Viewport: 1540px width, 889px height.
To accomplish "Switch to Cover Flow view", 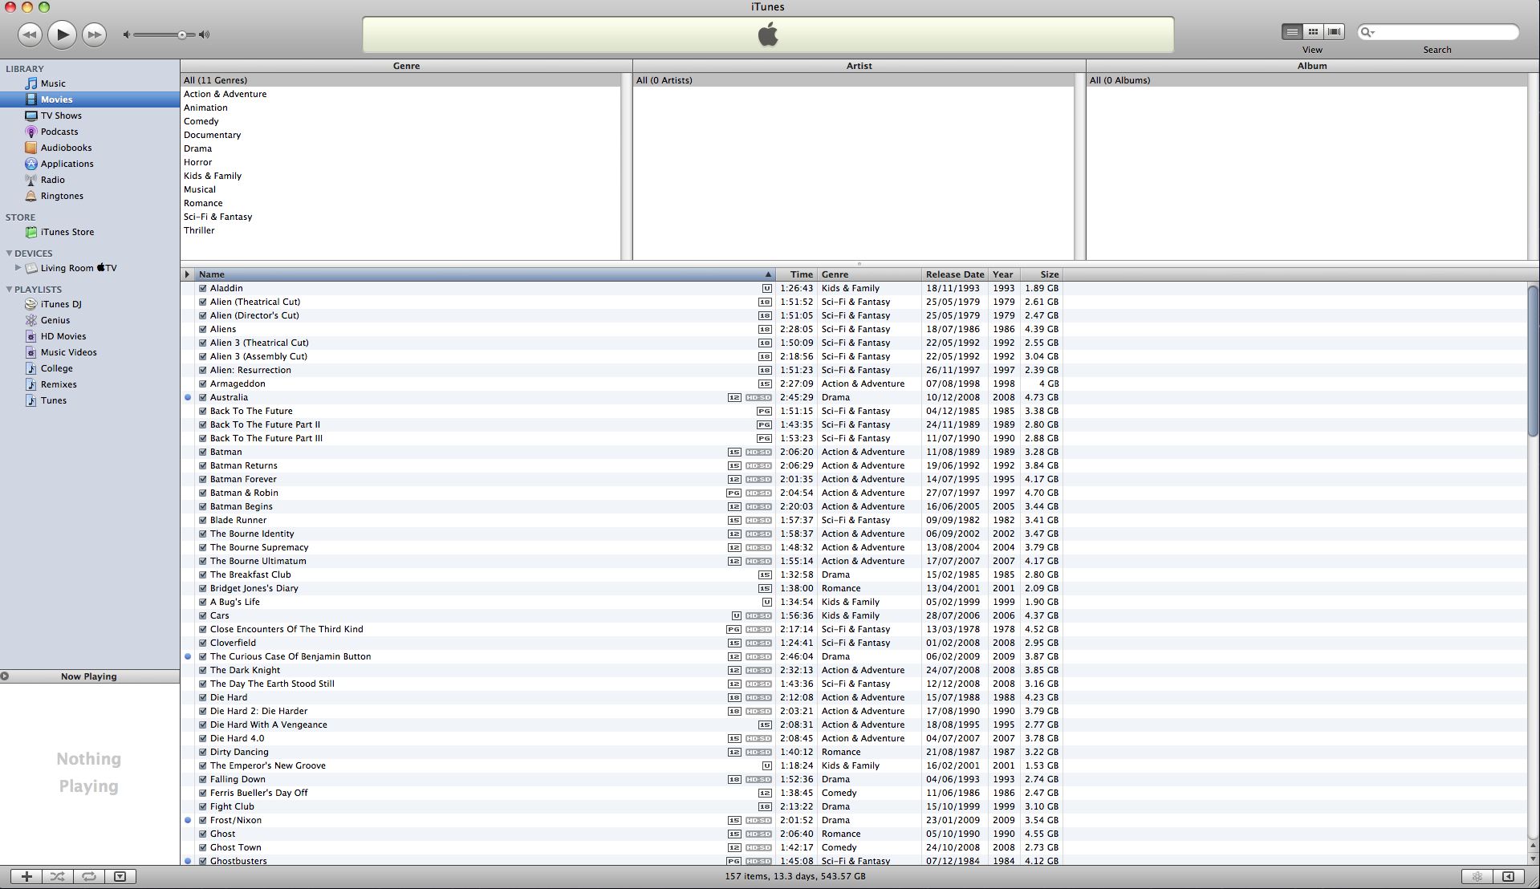I will pyautogui.click(x=1334, y=32).
